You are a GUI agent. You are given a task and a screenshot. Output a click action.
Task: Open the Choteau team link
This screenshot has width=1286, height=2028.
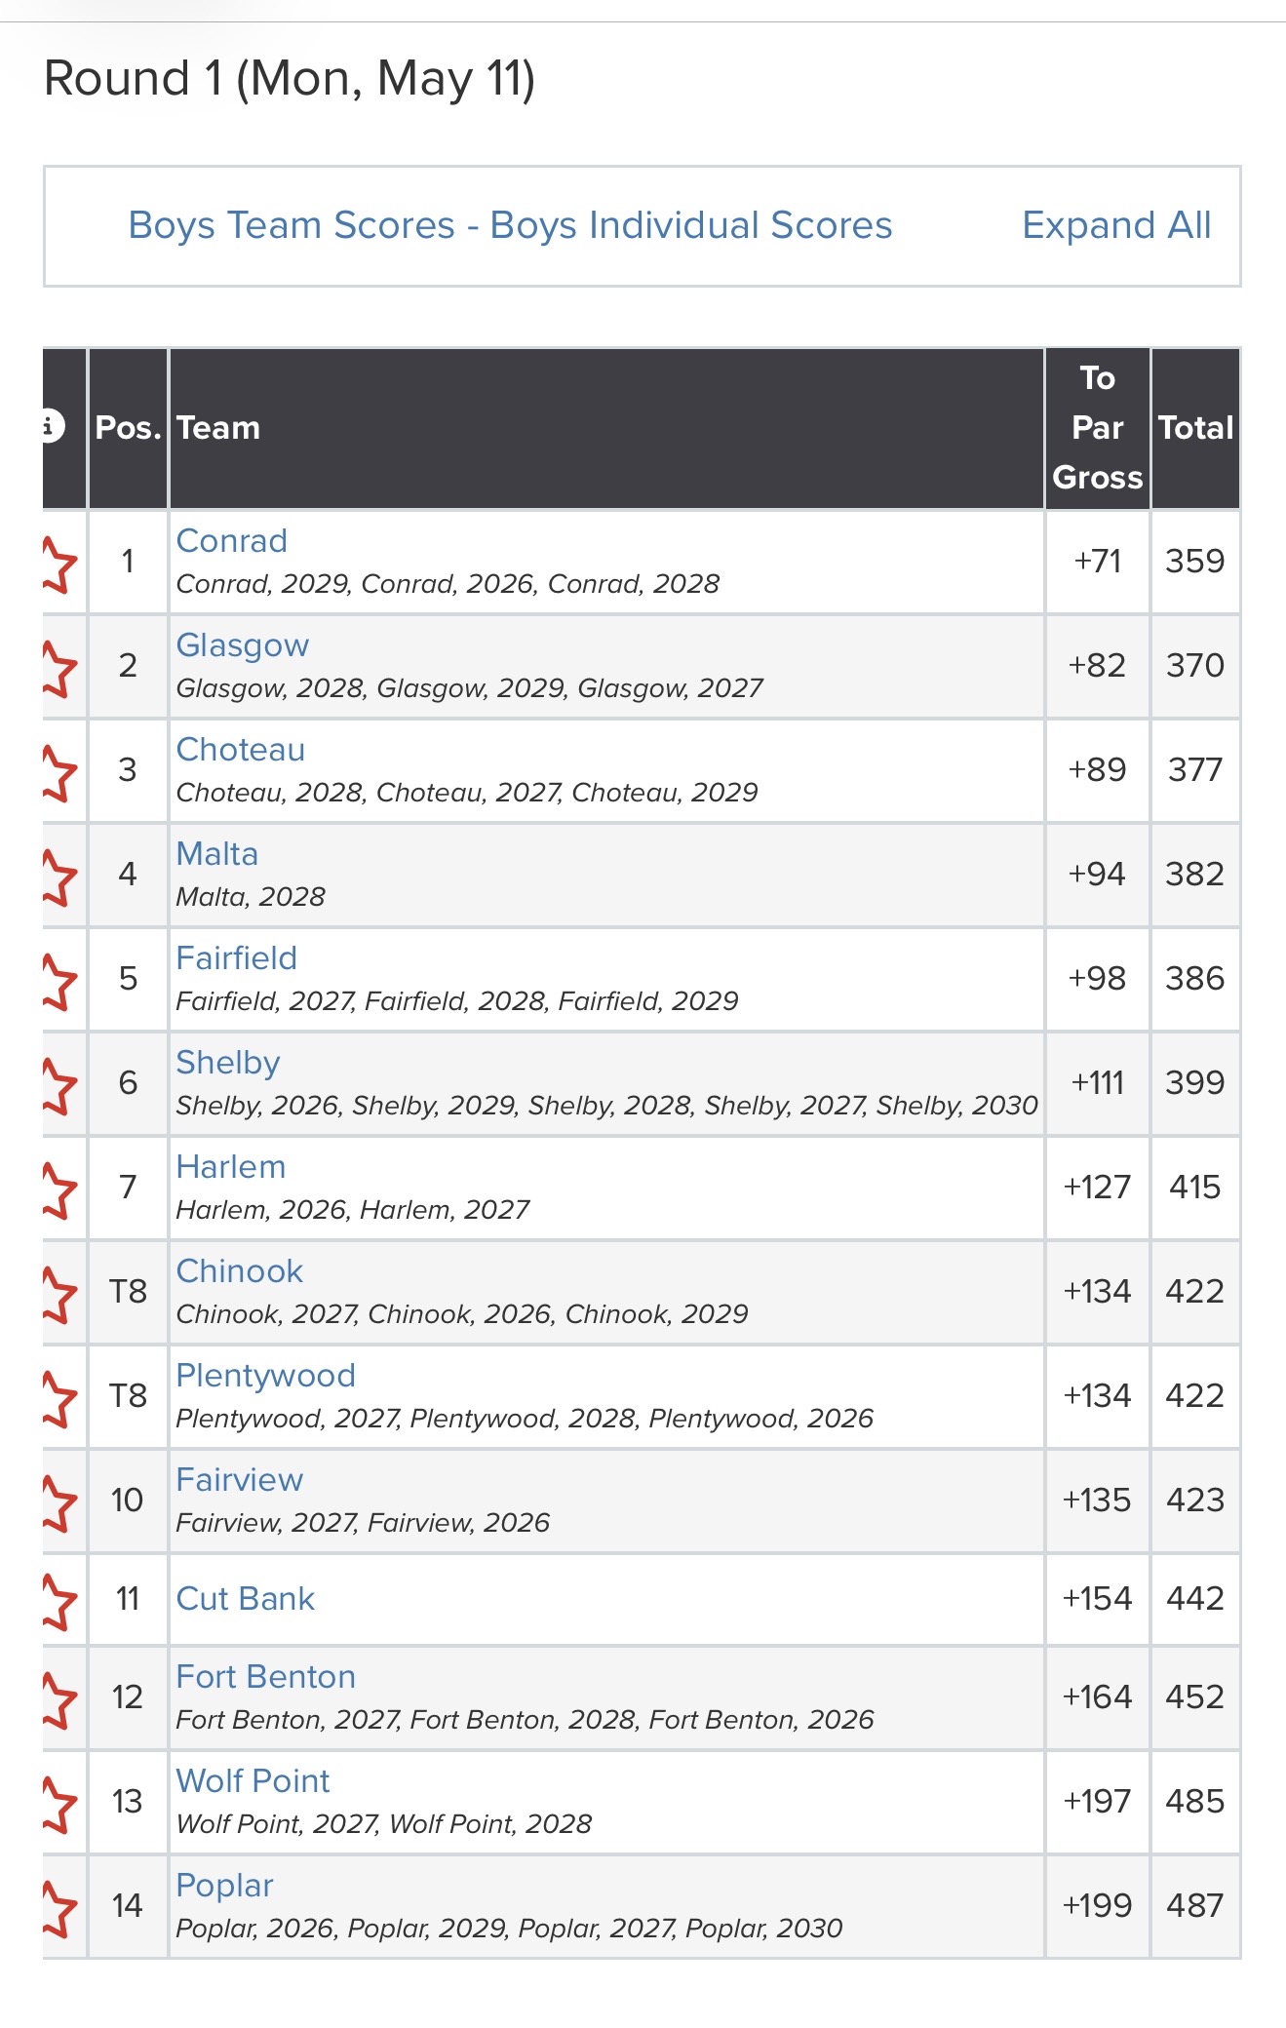pos(241,750)
